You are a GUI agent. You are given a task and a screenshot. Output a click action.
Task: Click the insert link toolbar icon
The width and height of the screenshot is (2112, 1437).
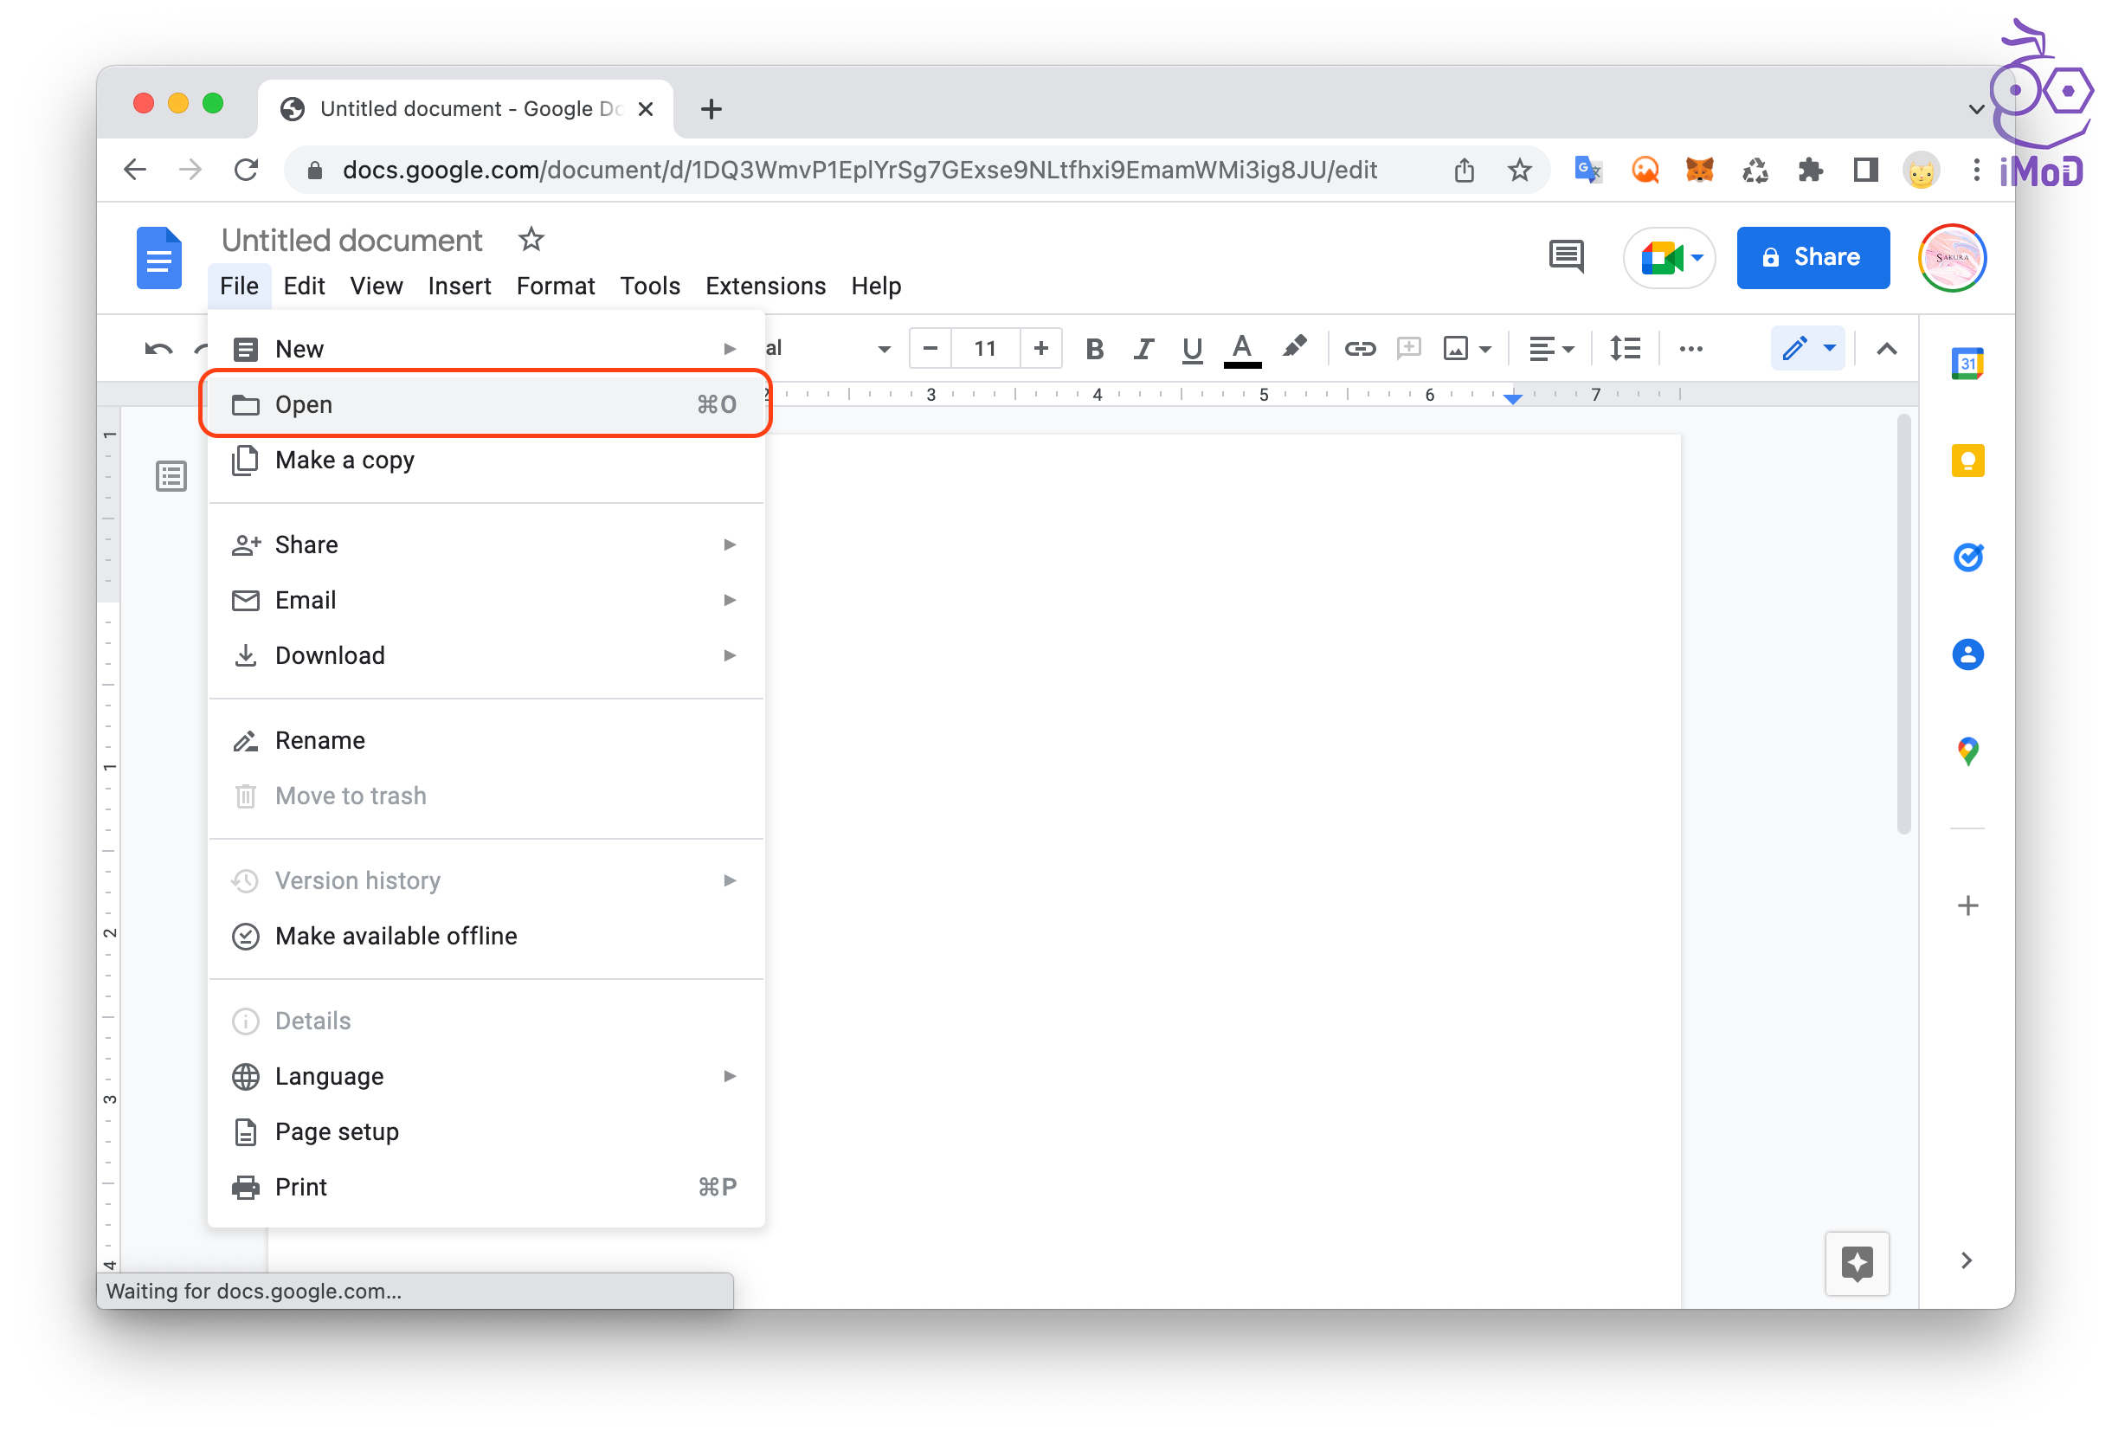(1360, 348)
